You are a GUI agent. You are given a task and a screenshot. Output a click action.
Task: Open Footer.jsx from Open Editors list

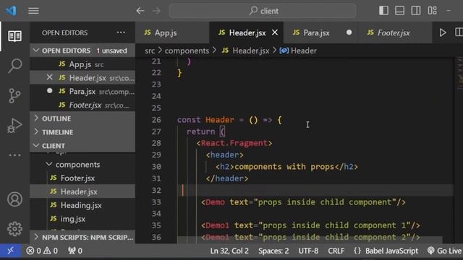point(82,105)
